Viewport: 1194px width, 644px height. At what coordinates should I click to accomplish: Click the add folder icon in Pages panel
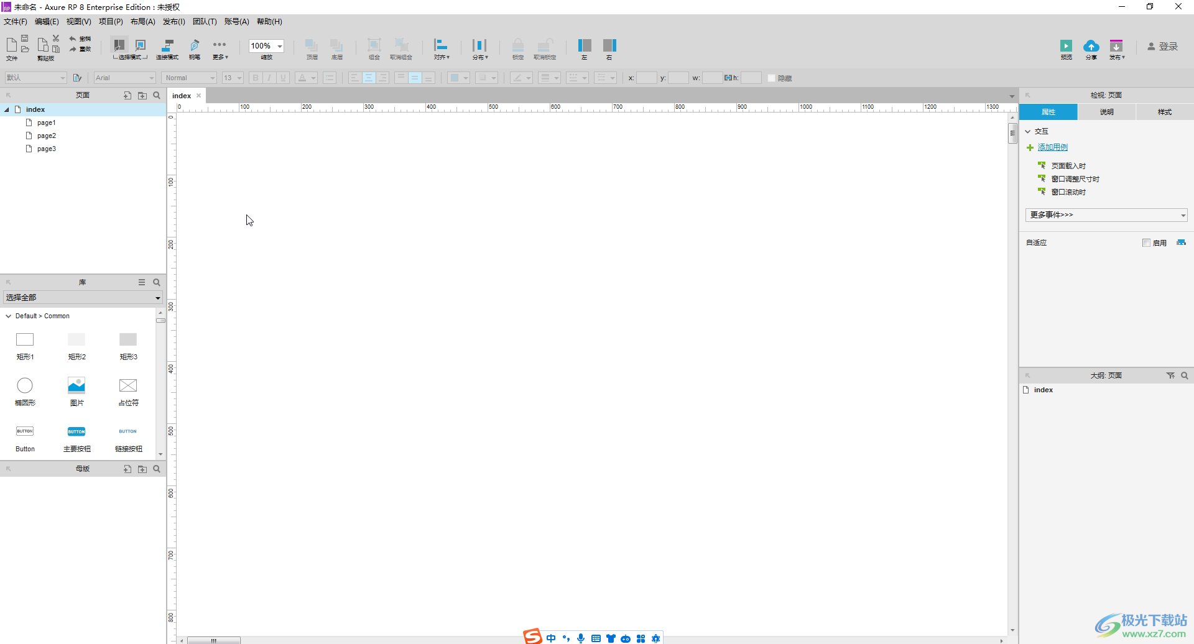pos(142,96)
